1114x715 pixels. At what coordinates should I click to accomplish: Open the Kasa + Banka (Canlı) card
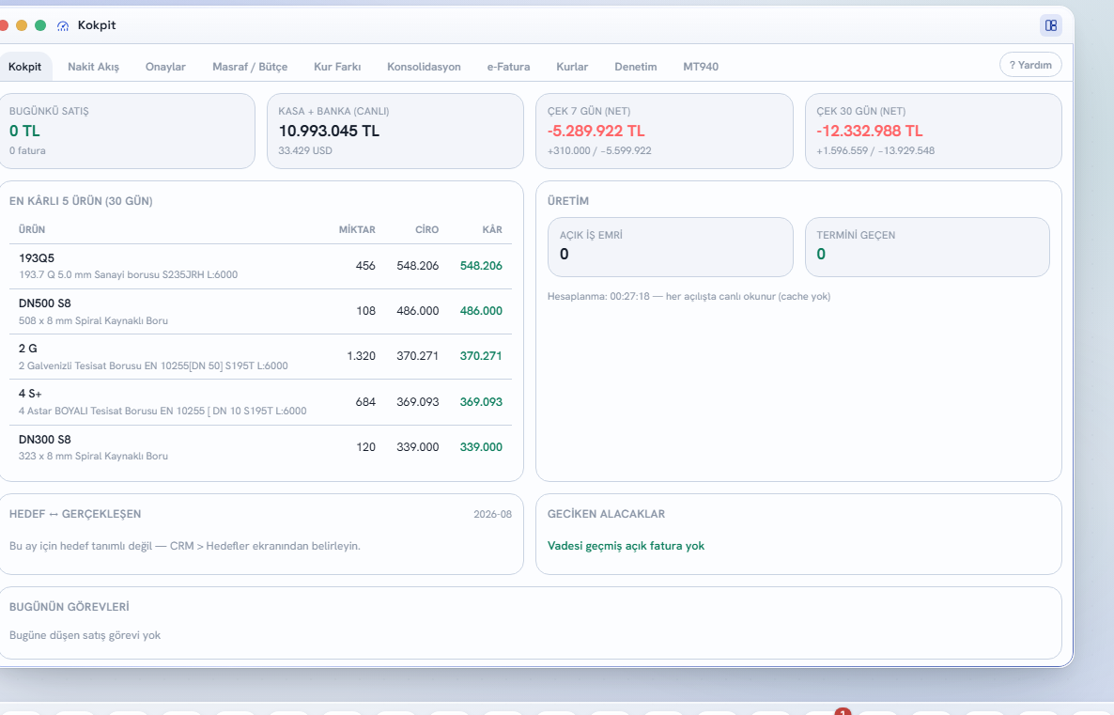(395, 131)
